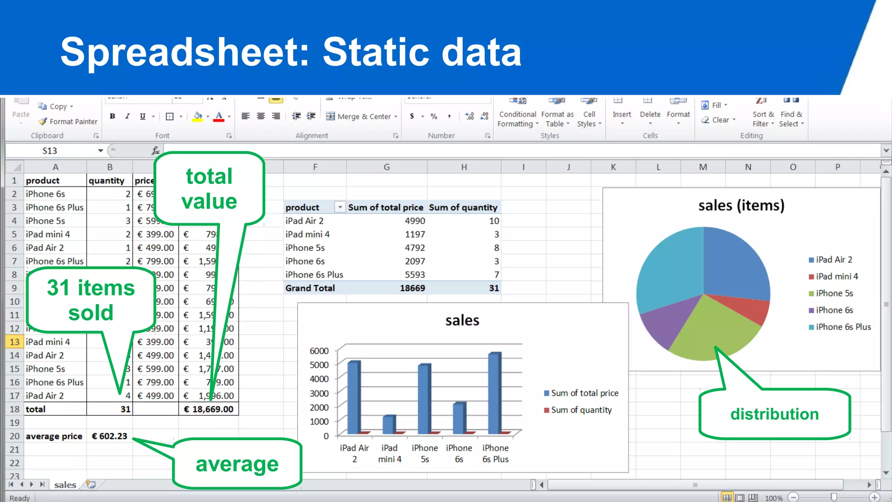This screenshot has width=892, height=502.
Task: Decrease decimal places
Action: [x=484, y=116]
